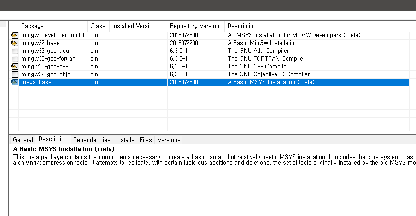Click repository version 2013072300 for mingw-developer-toolkit

pos(184,35)
